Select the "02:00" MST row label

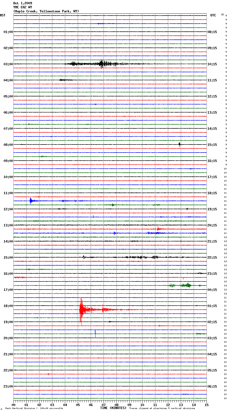pos(8,48)
